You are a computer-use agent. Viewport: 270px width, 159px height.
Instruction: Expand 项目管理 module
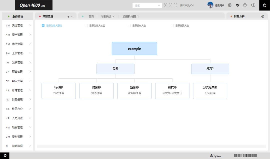click(x=18, y=127)
